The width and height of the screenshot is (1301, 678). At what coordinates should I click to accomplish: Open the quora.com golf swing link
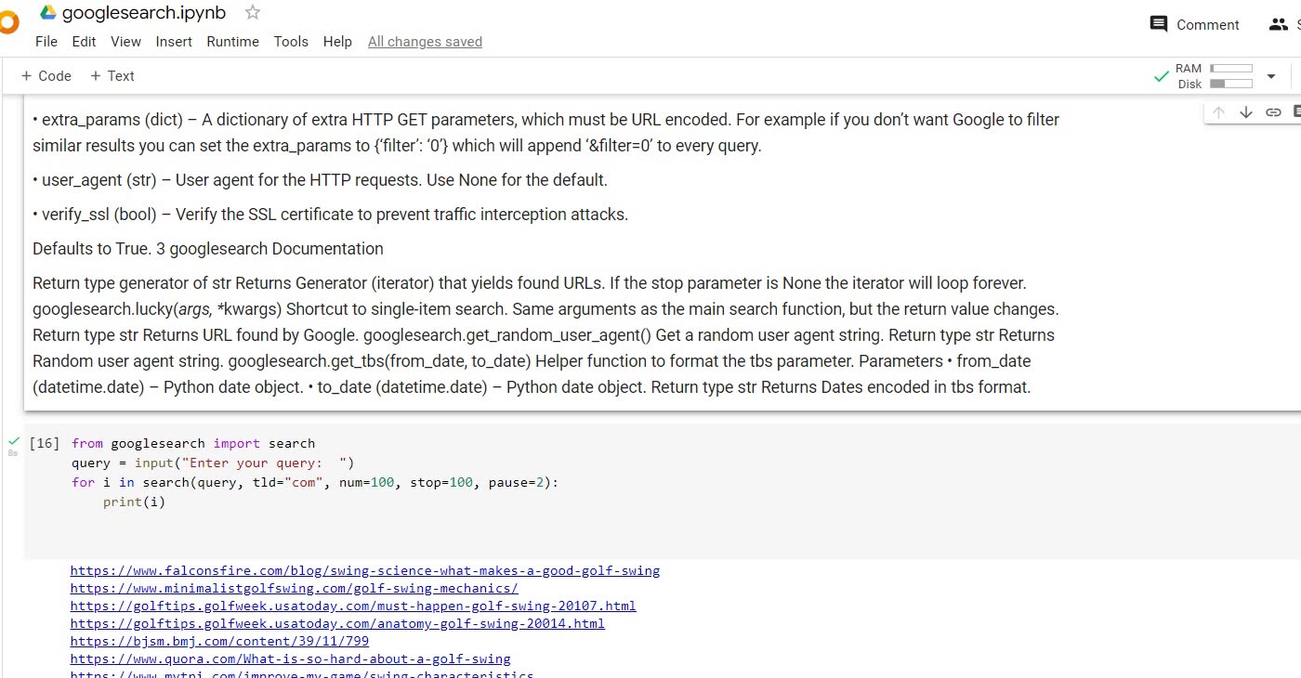coord(291,659)
